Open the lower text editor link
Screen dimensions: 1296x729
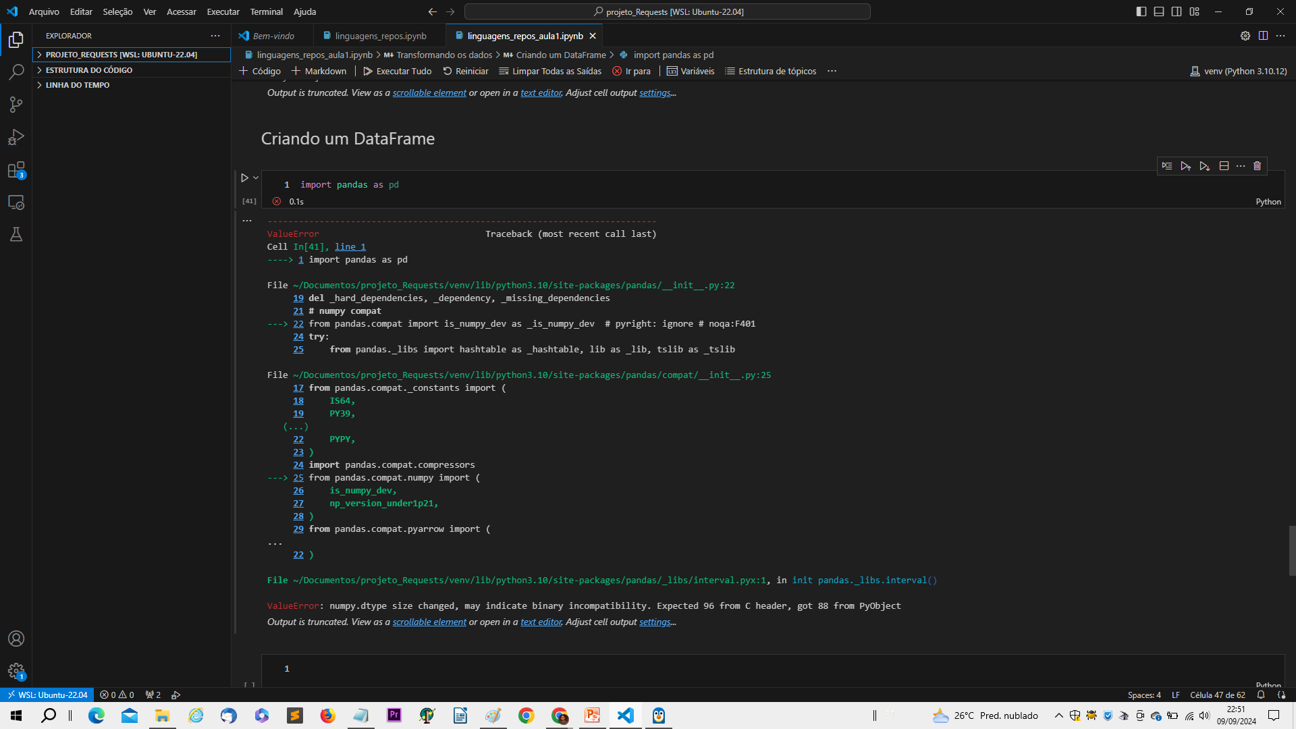541,622
